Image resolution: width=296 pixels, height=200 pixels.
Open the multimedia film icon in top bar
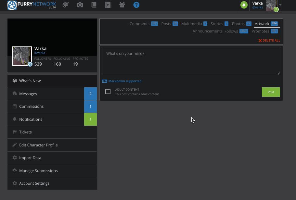[108, 5]
